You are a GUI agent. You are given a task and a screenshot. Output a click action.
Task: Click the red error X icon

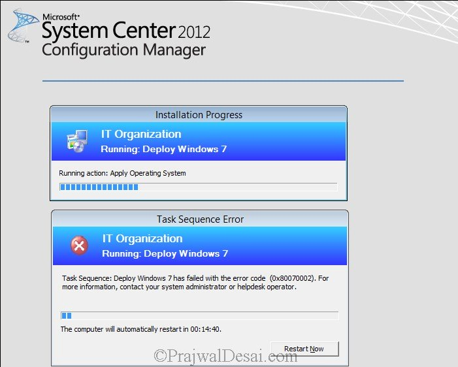pyautogui.click(x=79, y=246)
